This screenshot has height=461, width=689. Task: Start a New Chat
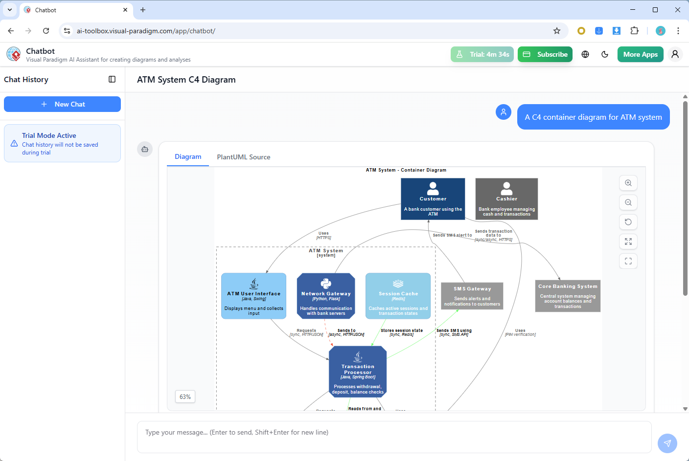point(62,104)
